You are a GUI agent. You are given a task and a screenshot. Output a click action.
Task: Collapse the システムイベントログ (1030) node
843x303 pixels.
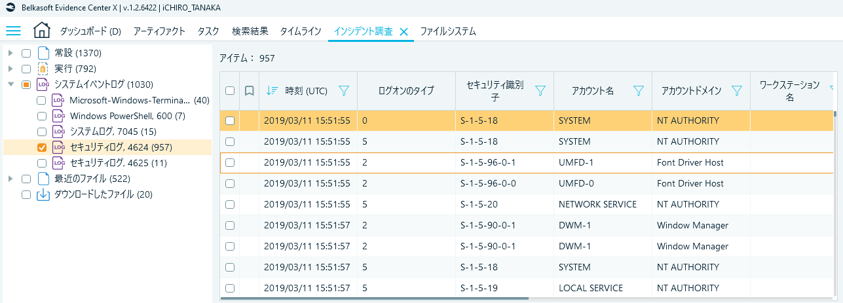point(10,84)
